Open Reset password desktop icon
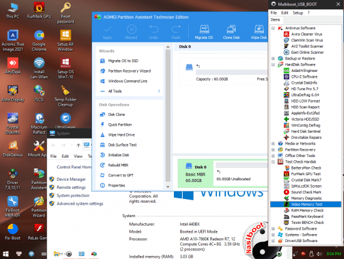This screenshot has width=344, height=259. click(x=66, y=13)
